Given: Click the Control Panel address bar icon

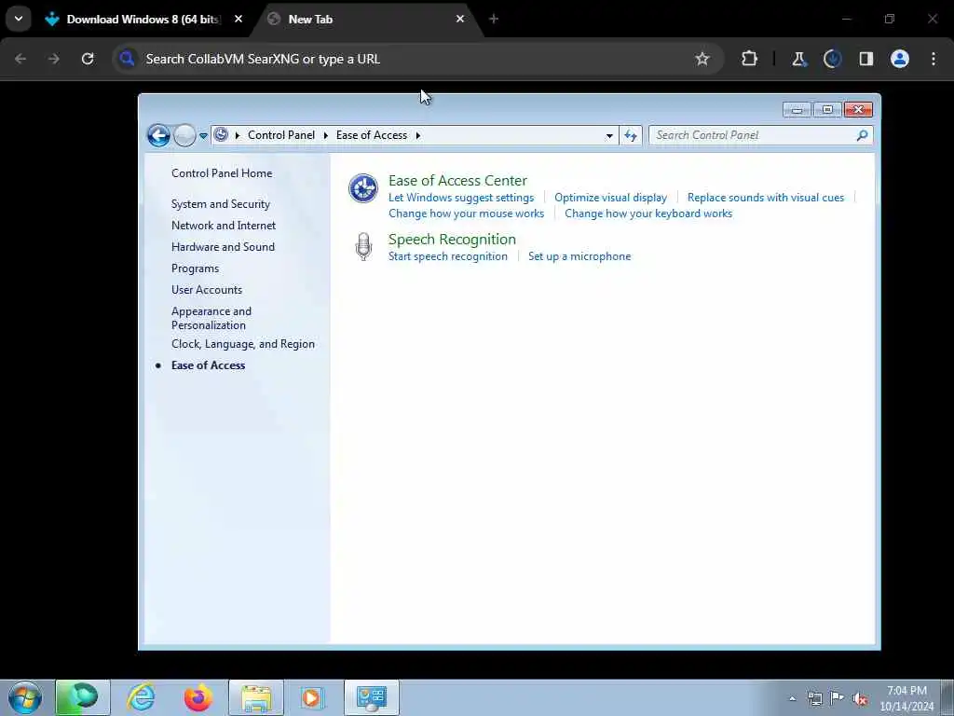Looking at the screenshot, I should coord(222,135).
